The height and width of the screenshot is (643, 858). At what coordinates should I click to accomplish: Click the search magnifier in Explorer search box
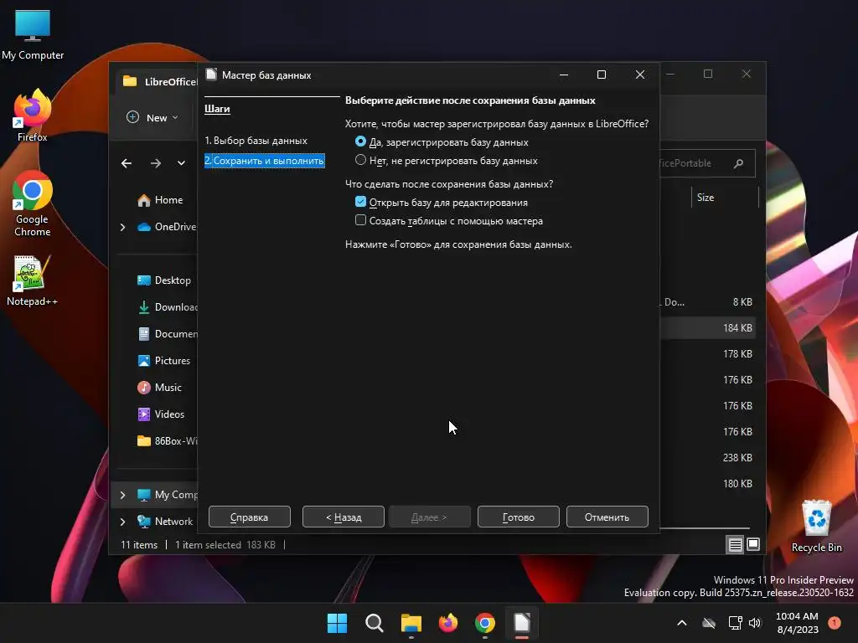tap(738, 163)
